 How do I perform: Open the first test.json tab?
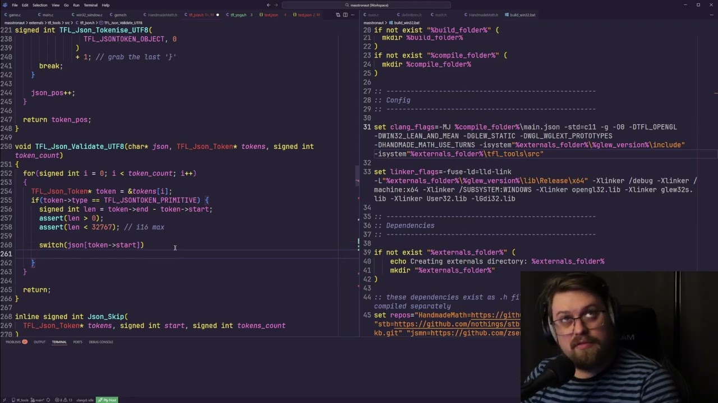271,15
